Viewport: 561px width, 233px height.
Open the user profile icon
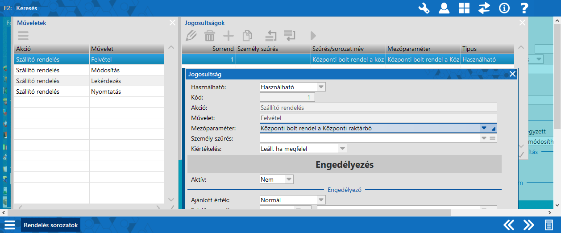[444, 8]
